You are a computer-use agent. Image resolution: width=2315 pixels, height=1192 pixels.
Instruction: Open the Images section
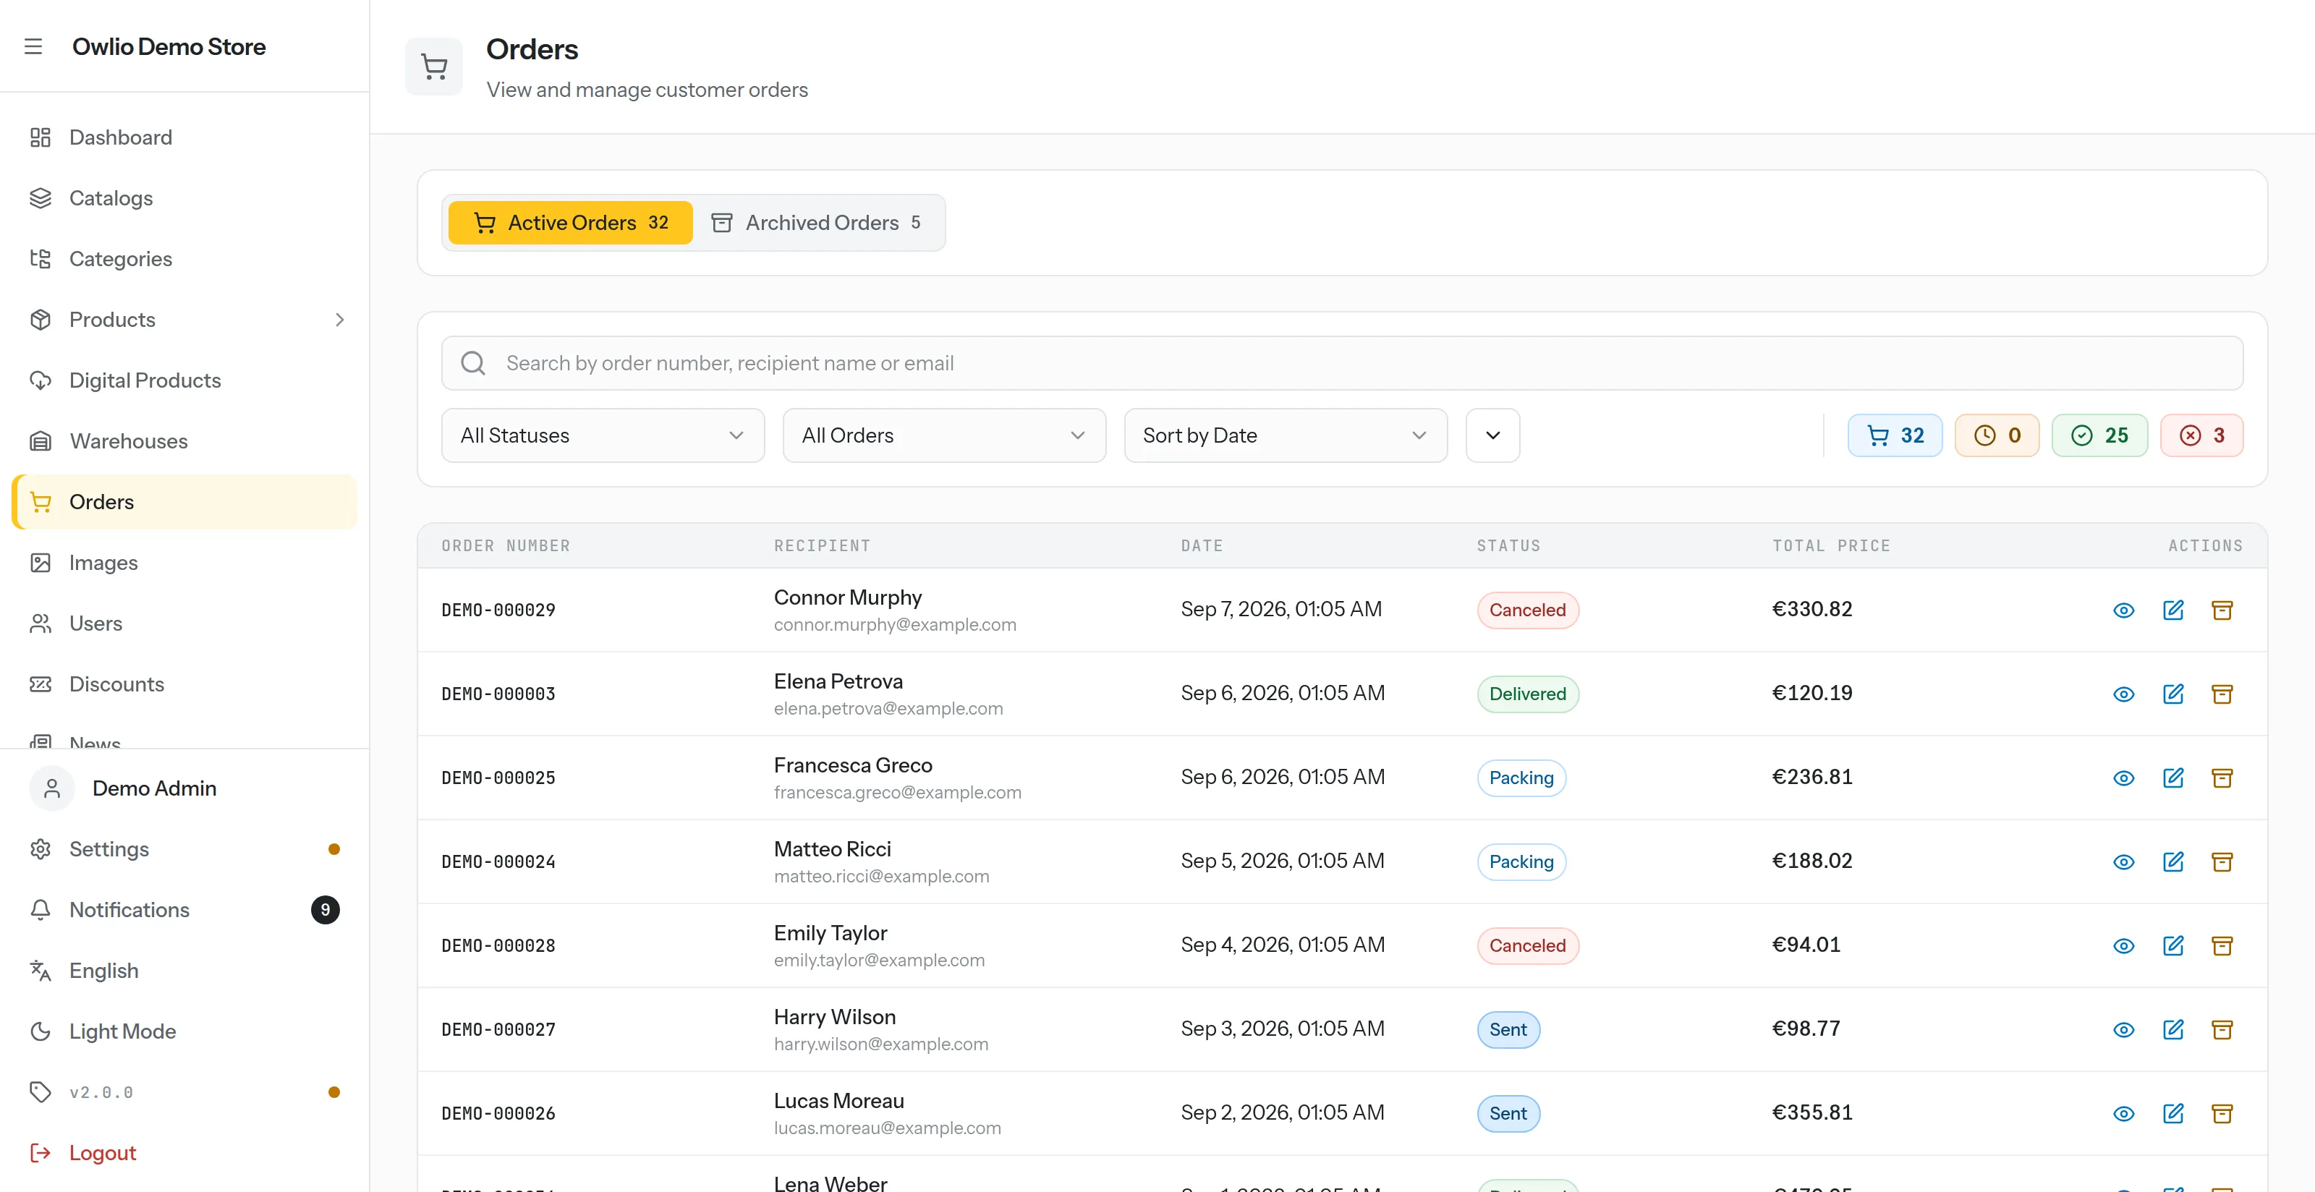point(184,562)
